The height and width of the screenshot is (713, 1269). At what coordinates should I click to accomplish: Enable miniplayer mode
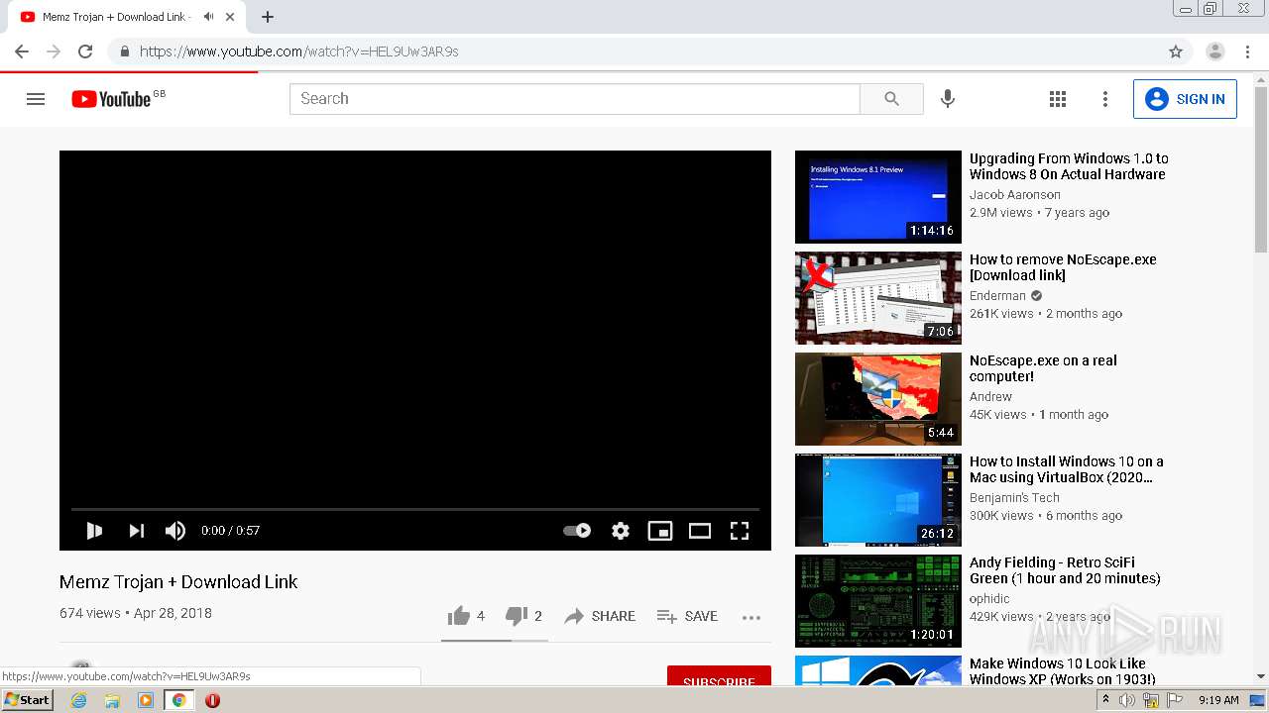[x=660, y=531]
